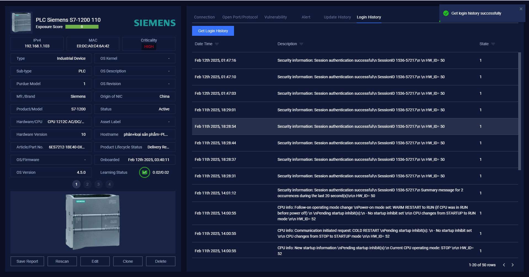Click the filter icon next to Date Time
529x277 pixels.
(217, 44)
